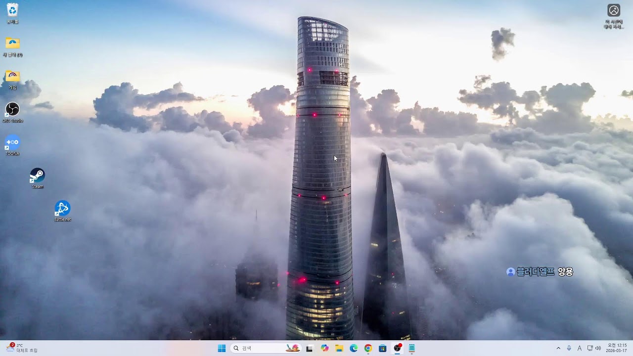Open Microsoft Edge from taskbar
Viewport: 633px width, 356px height.
click(354, 348)
